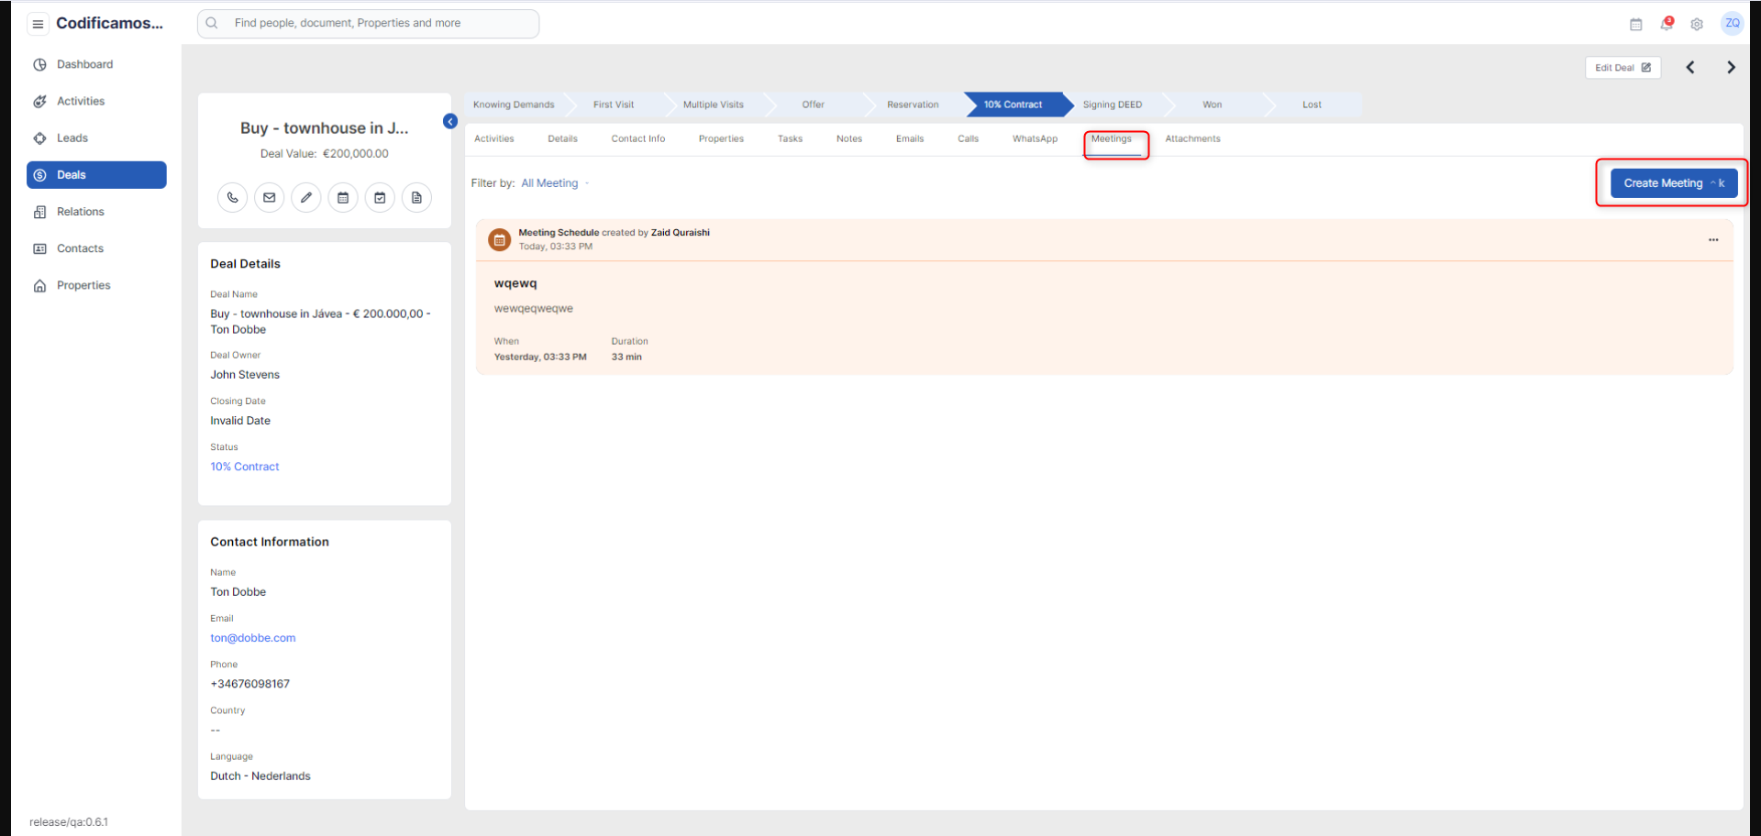Open settings gear in top bar
The image size is (1761, 836).
point(1697,25)
